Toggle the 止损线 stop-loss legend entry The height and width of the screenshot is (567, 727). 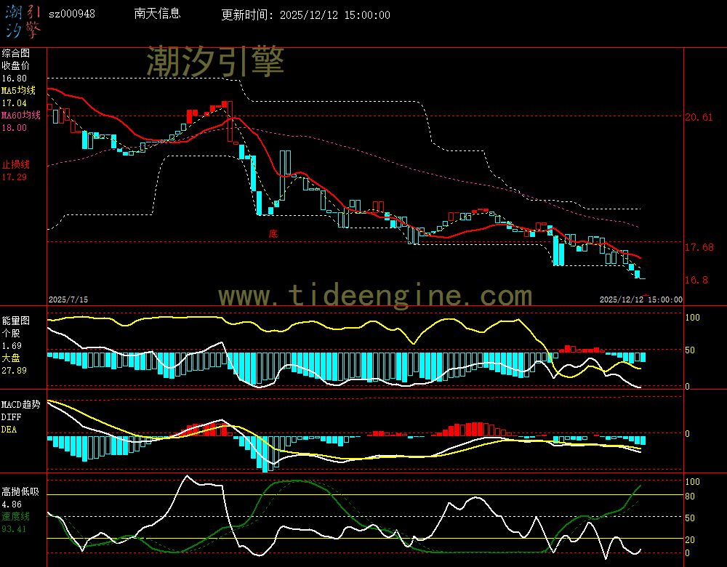tap(16, 164)
